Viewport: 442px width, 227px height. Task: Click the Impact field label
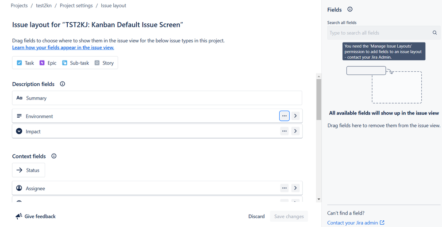[x=33, y=131]
